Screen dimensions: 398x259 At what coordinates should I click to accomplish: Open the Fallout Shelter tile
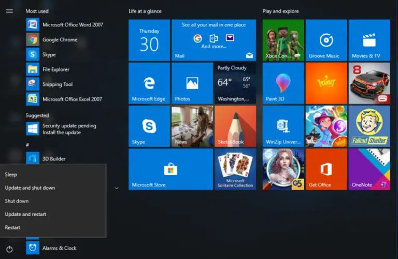pyautogui.click(x=369, y=126)
